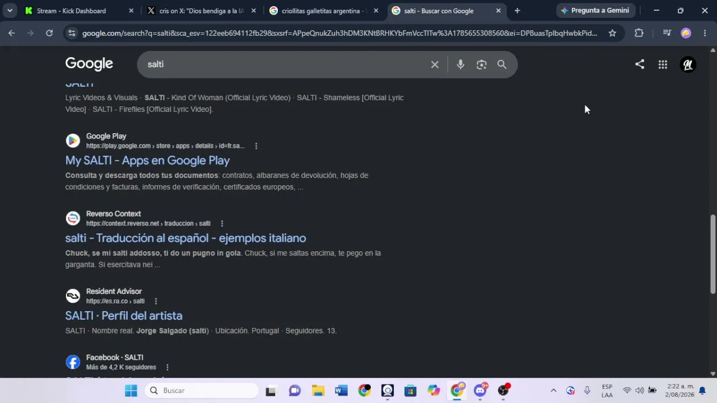Switch to the cris on X tab

coord(201,11)
